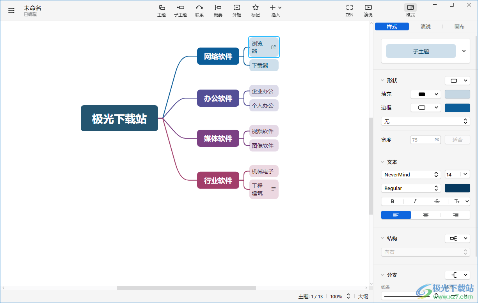478x303 pixels.
Task: Switch to the 画布 tab
Action: pos(460,26)
